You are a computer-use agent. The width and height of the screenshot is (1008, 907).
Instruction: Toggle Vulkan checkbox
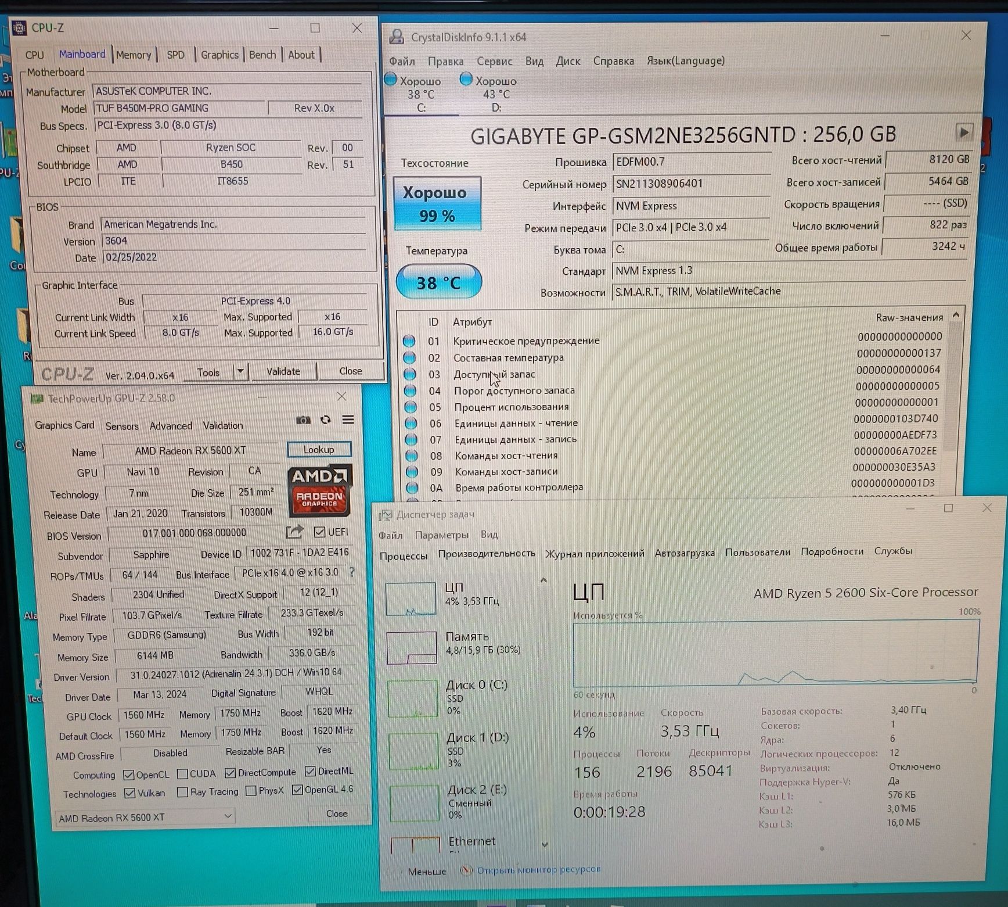click(130, 793)
